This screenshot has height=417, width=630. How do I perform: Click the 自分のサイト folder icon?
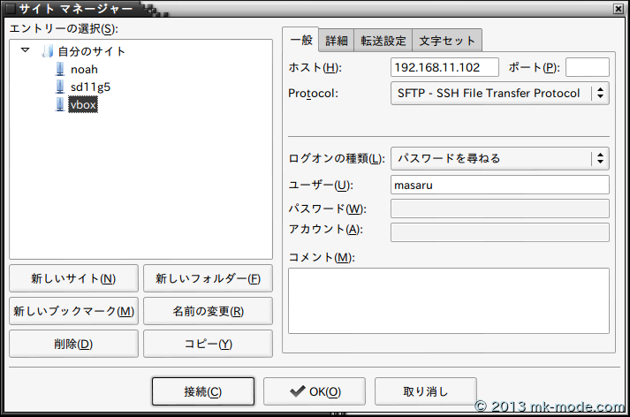tap(48, 51)
